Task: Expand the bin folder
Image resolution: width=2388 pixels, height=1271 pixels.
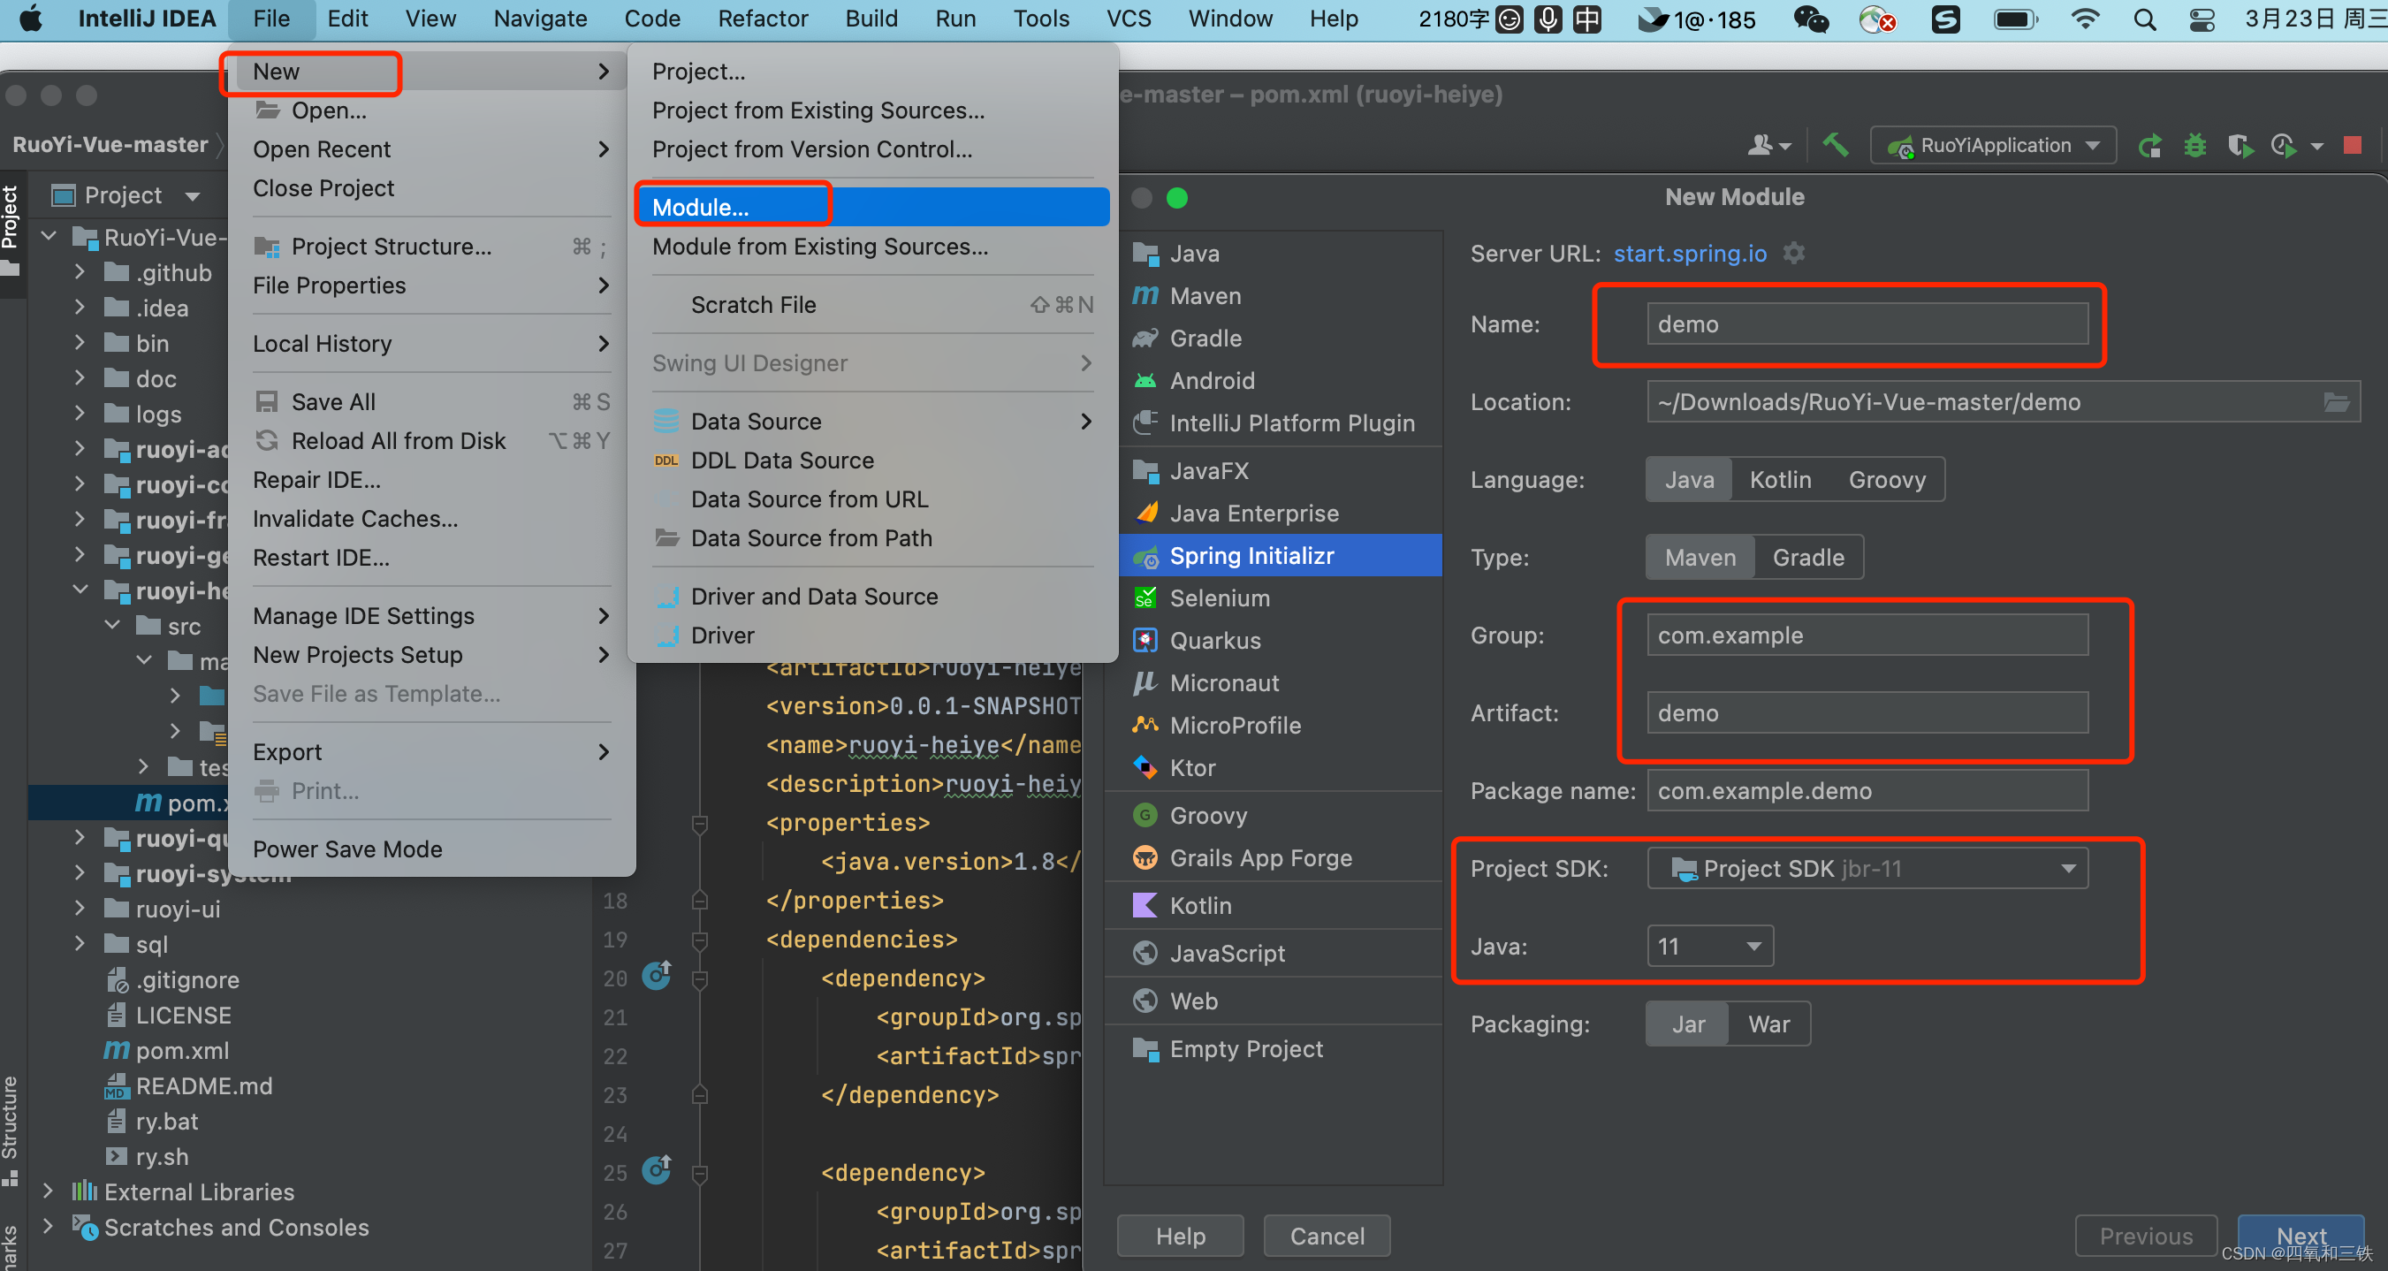Action: 80,343
